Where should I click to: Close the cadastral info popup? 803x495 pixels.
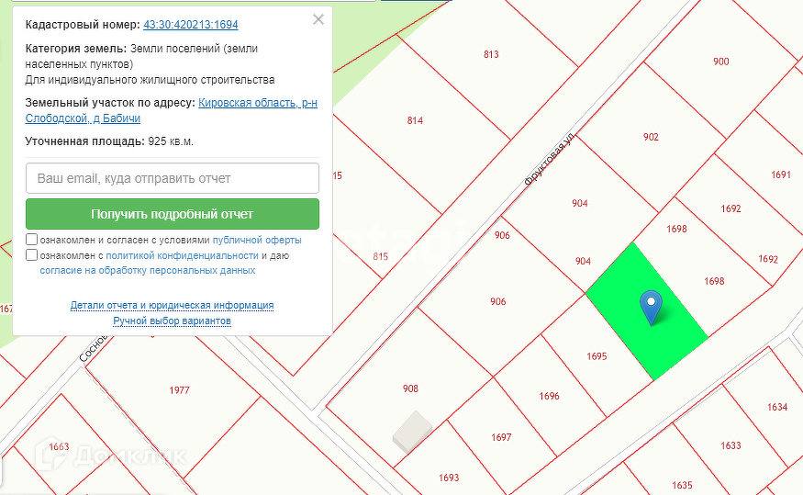click(318, 19)
